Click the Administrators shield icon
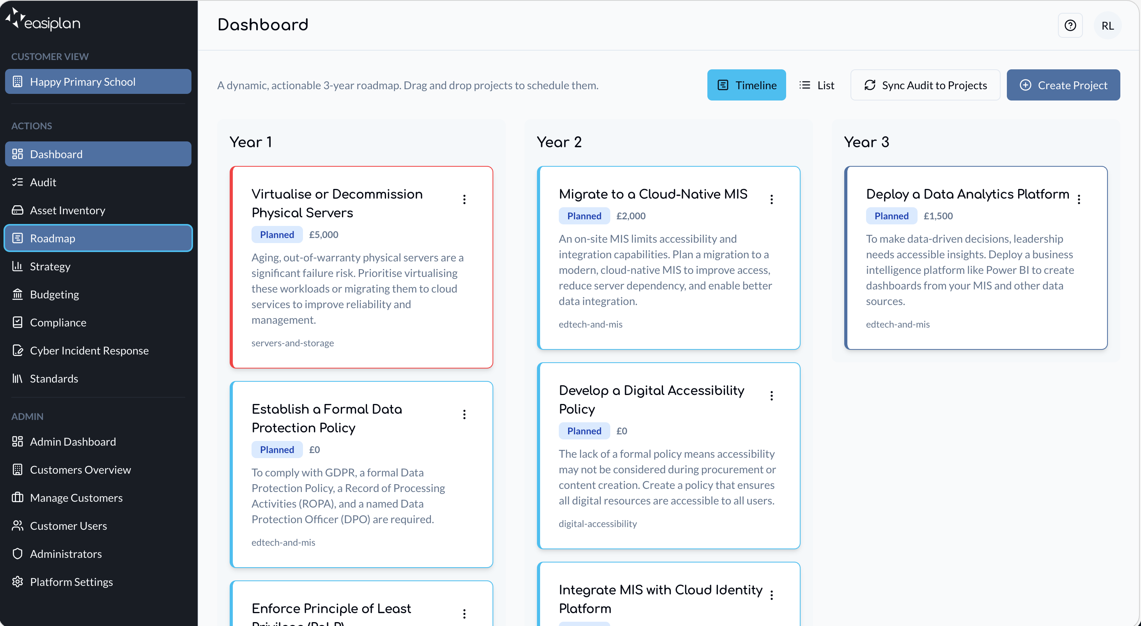The height and width of the screenshot is (626, 1141). [x=17, y=554]
